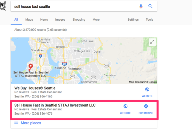Open Sell House Fast in Seattle! STTAJ listing
This screenshot has height=130, width=192.
tap(55, 105)
